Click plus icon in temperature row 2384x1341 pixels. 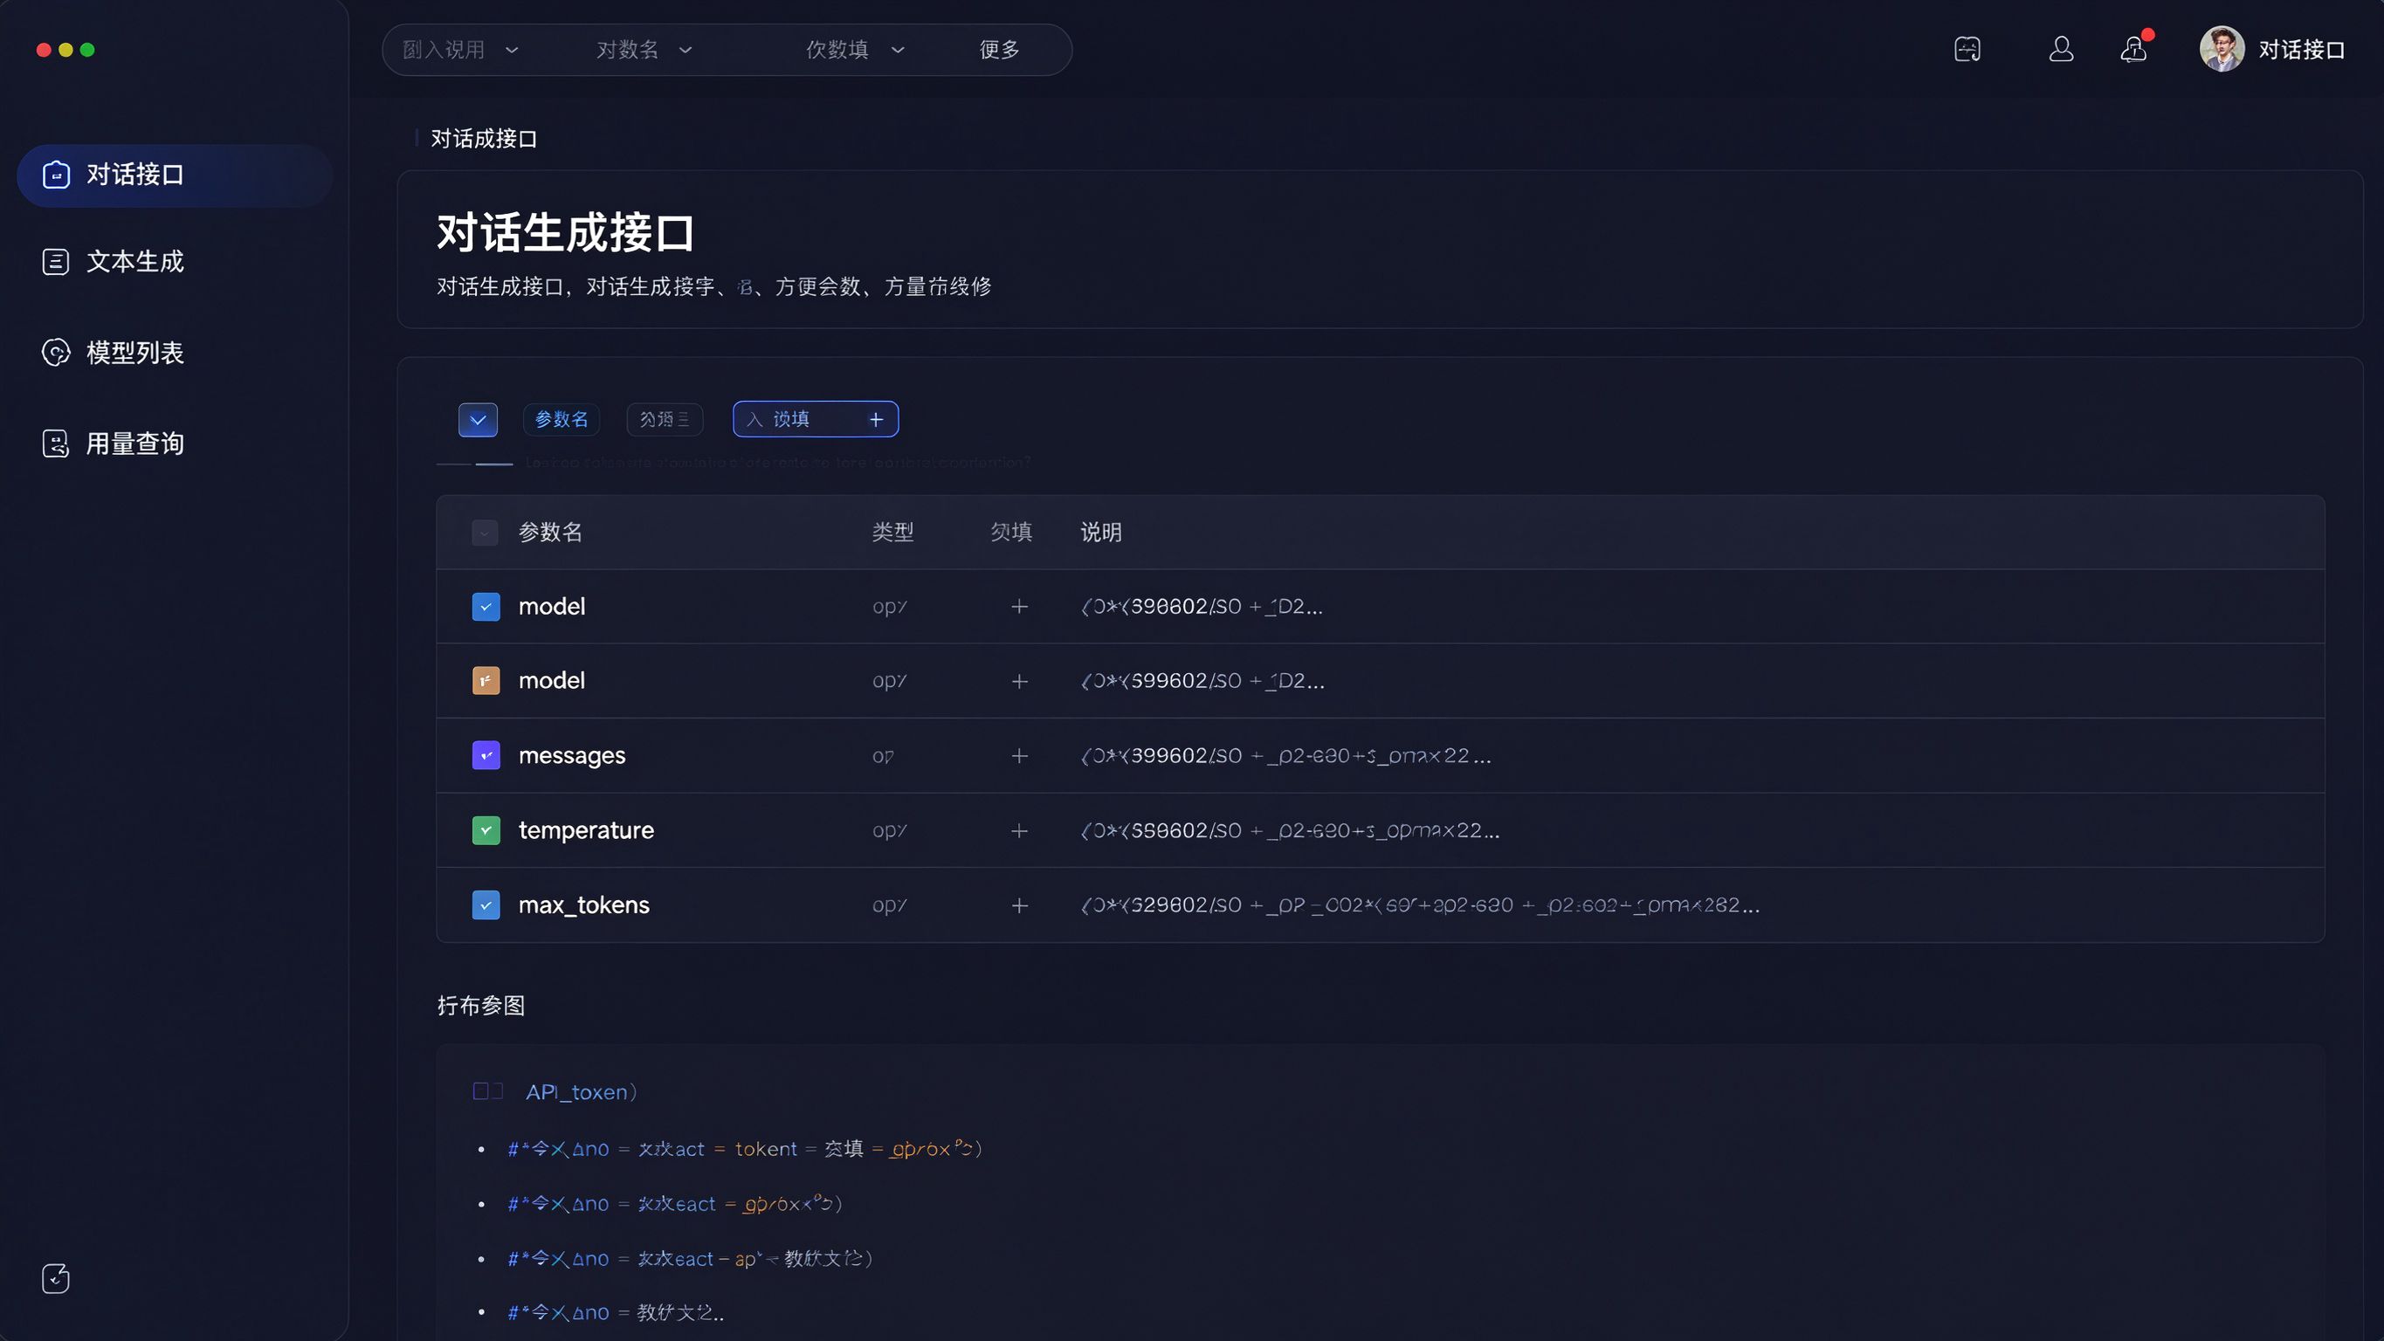coord(1020,831)
